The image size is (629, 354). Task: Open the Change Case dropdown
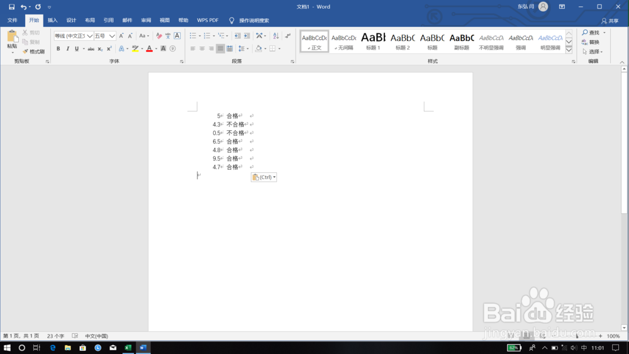click(143, 36)
